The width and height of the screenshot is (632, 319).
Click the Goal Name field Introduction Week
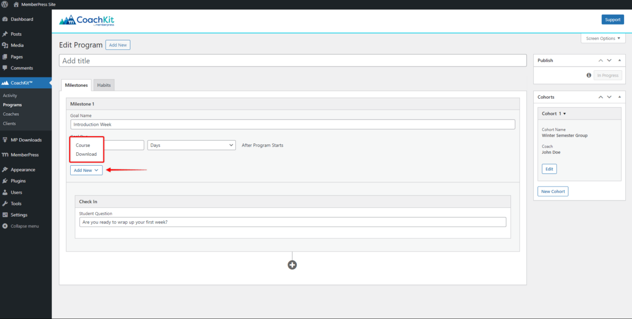[x=293, y=125]
